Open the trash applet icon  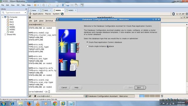click(x=162, y=96)
